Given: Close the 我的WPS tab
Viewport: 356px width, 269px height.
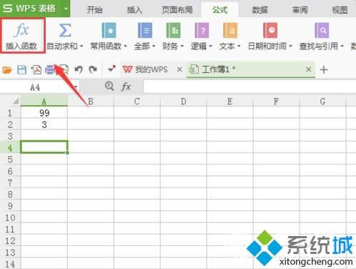Looking at the screenshot, I should pos(179,69).
